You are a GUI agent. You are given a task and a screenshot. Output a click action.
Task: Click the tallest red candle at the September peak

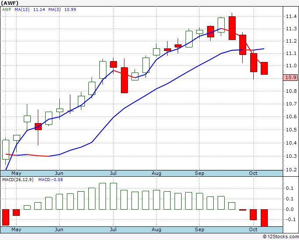(232, 28)
